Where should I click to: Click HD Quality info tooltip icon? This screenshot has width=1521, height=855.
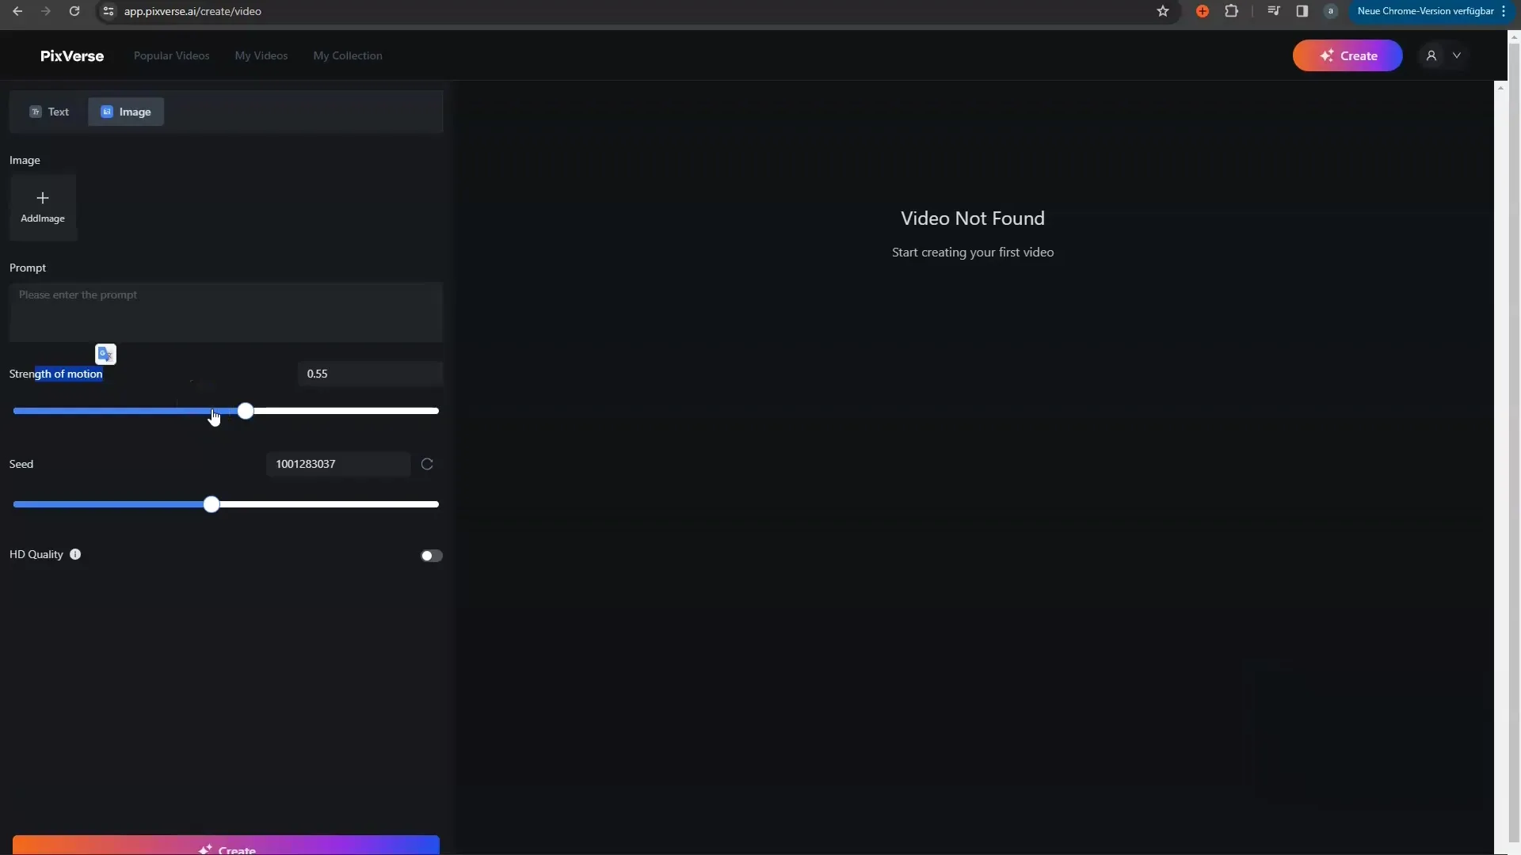point(75,553)
